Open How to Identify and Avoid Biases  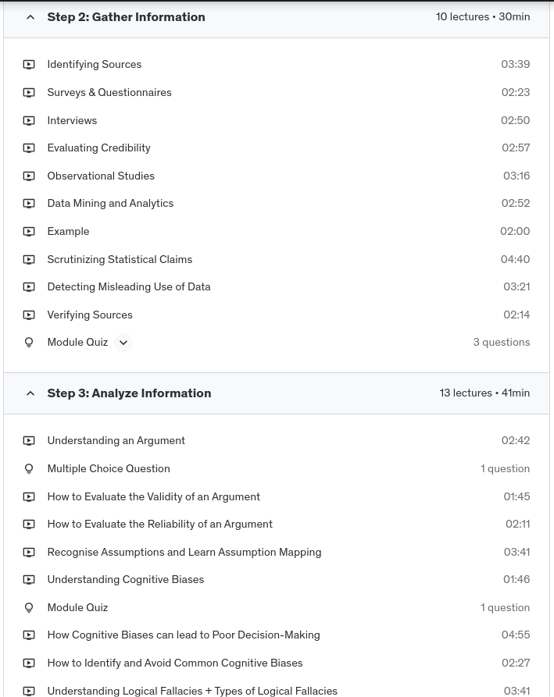(174, 663)
